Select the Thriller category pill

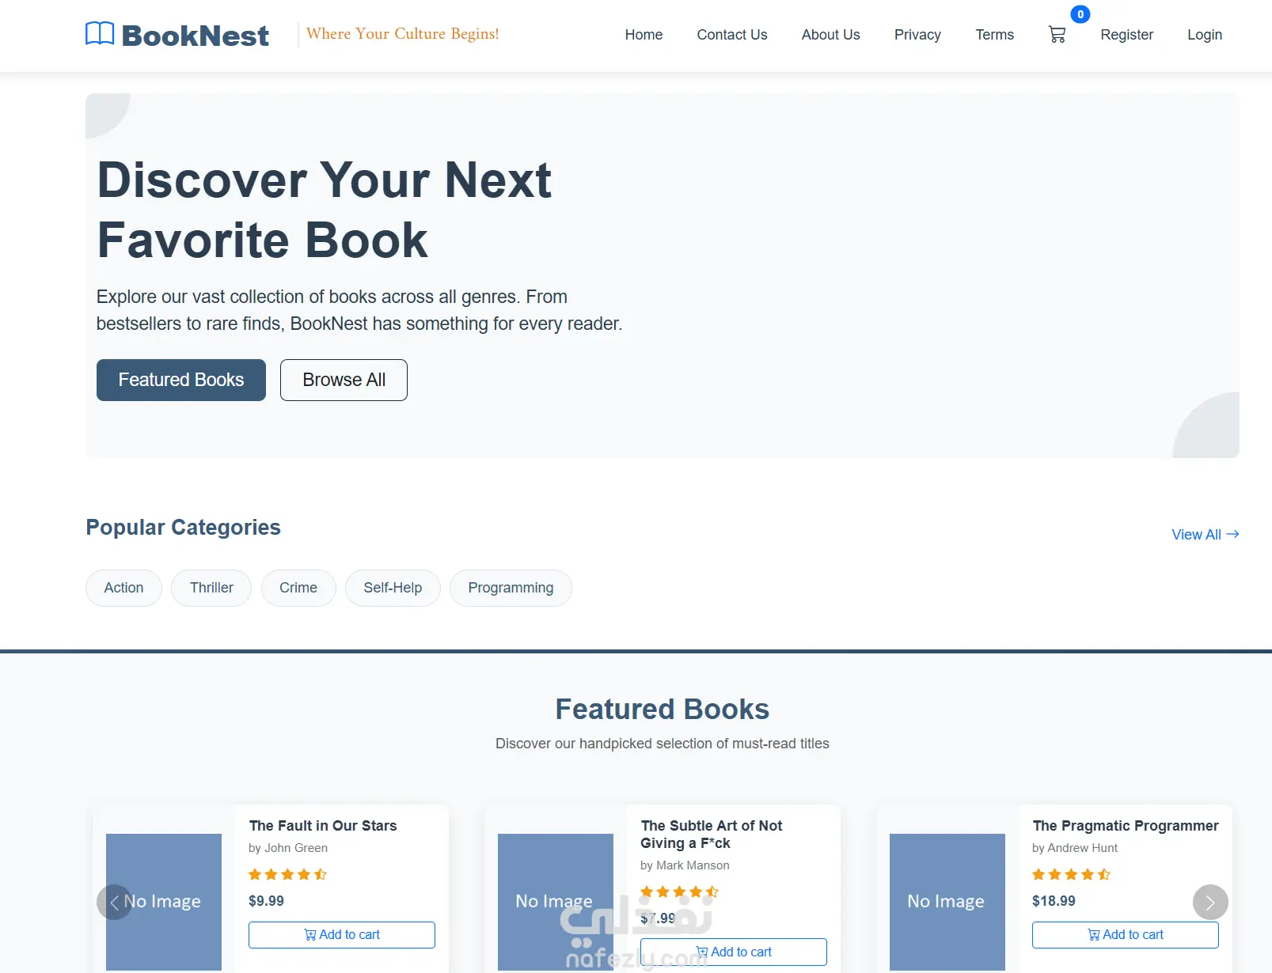pyautogui.click(x=211, y=588)
